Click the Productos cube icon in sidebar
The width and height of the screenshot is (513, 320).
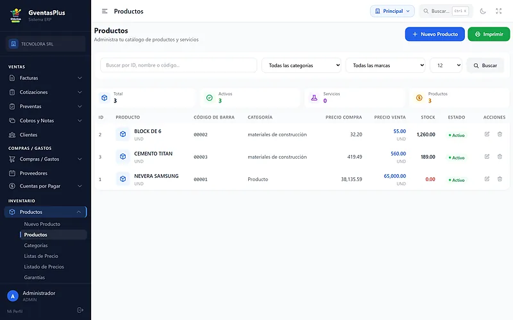pos(12,212)
